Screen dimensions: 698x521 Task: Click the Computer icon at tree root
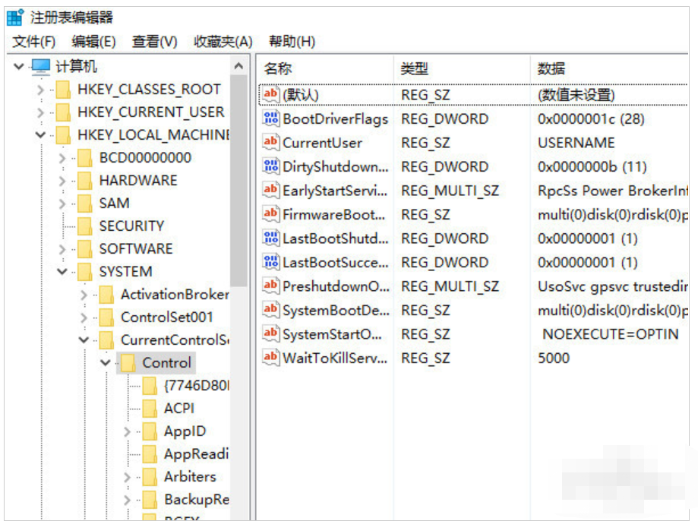(x=41, y=67)
